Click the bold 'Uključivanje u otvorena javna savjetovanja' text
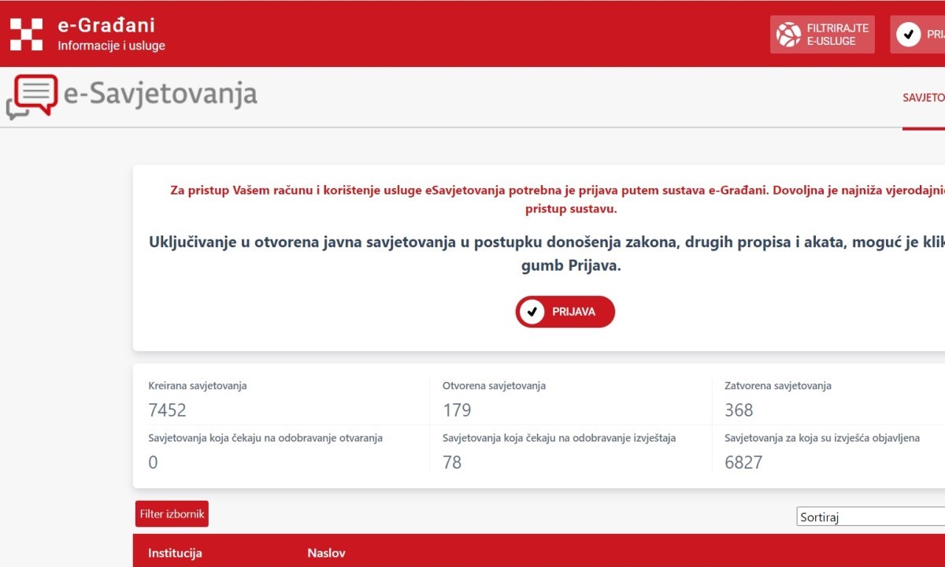Image resolution: width=945 pixels, height=567 pixels. click(x=547, y=254)
